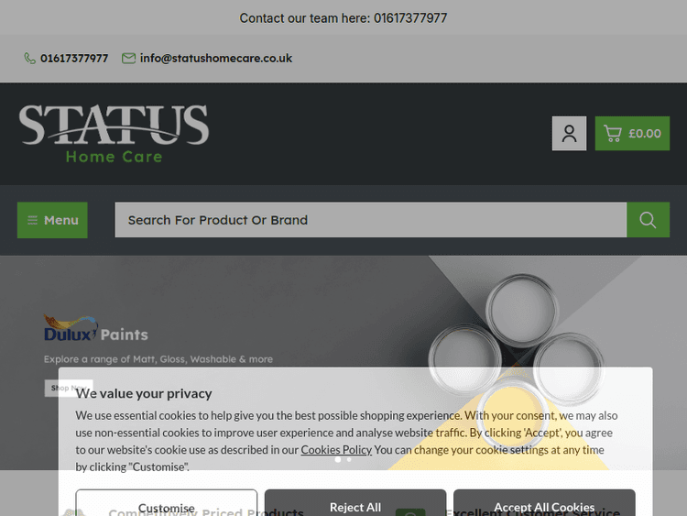
Task: Select the first carousel slide dot
Action: pos(338,459)
